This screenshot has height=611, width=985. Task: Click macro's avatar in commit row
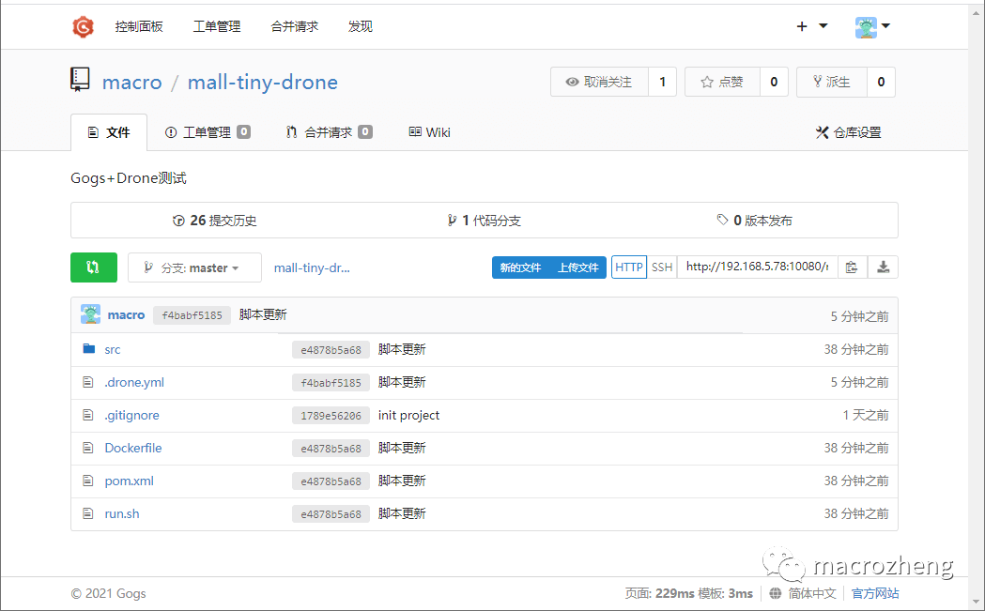tap(90, 314)
